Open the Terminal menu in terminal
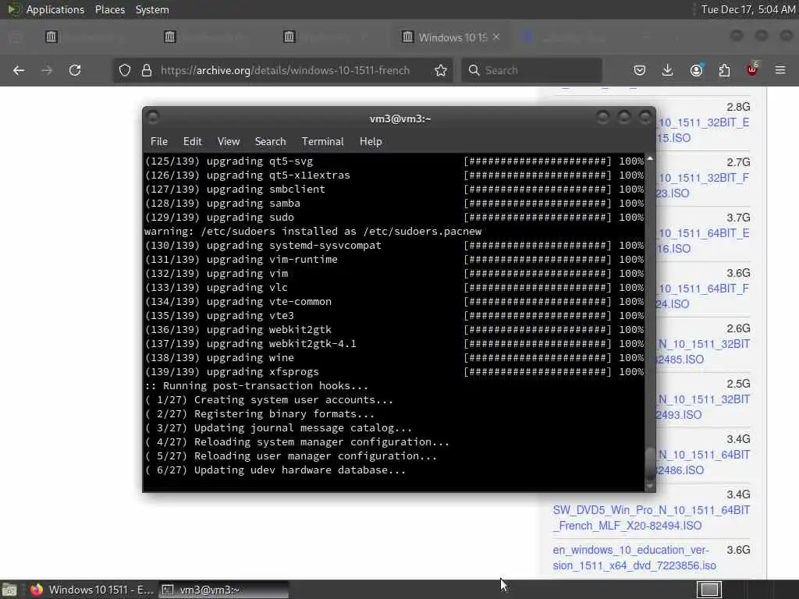Image resolution: width=799 pixels, height=599 pixels. pyautogui.click(x=322, y=142)
